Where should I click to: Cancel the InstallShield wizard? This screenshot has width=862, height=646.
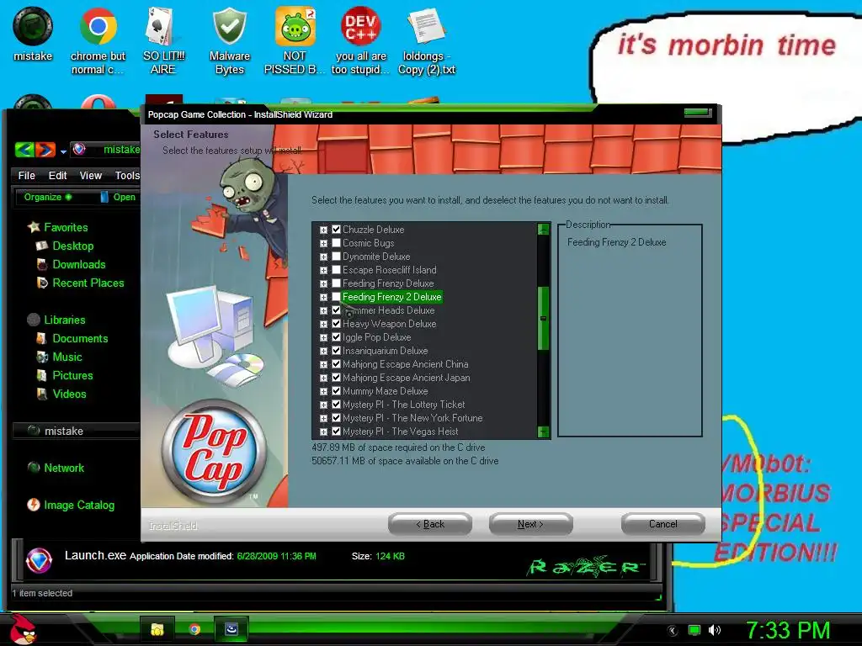(663, 524)
